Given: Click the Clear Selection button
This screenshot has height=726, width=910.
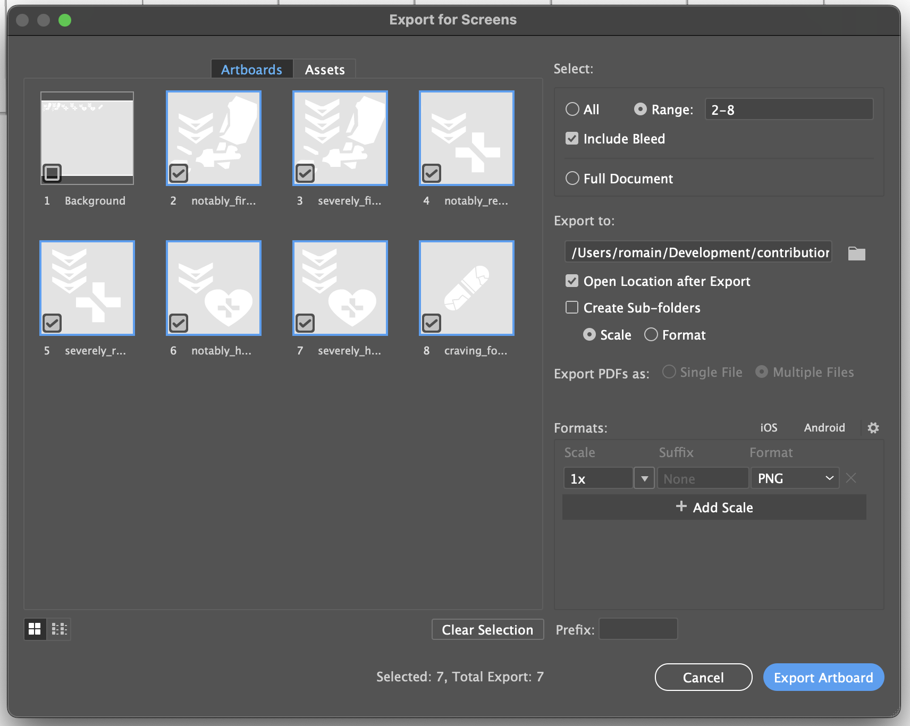Looking at the screenshot, I should (x=487, y=630).
